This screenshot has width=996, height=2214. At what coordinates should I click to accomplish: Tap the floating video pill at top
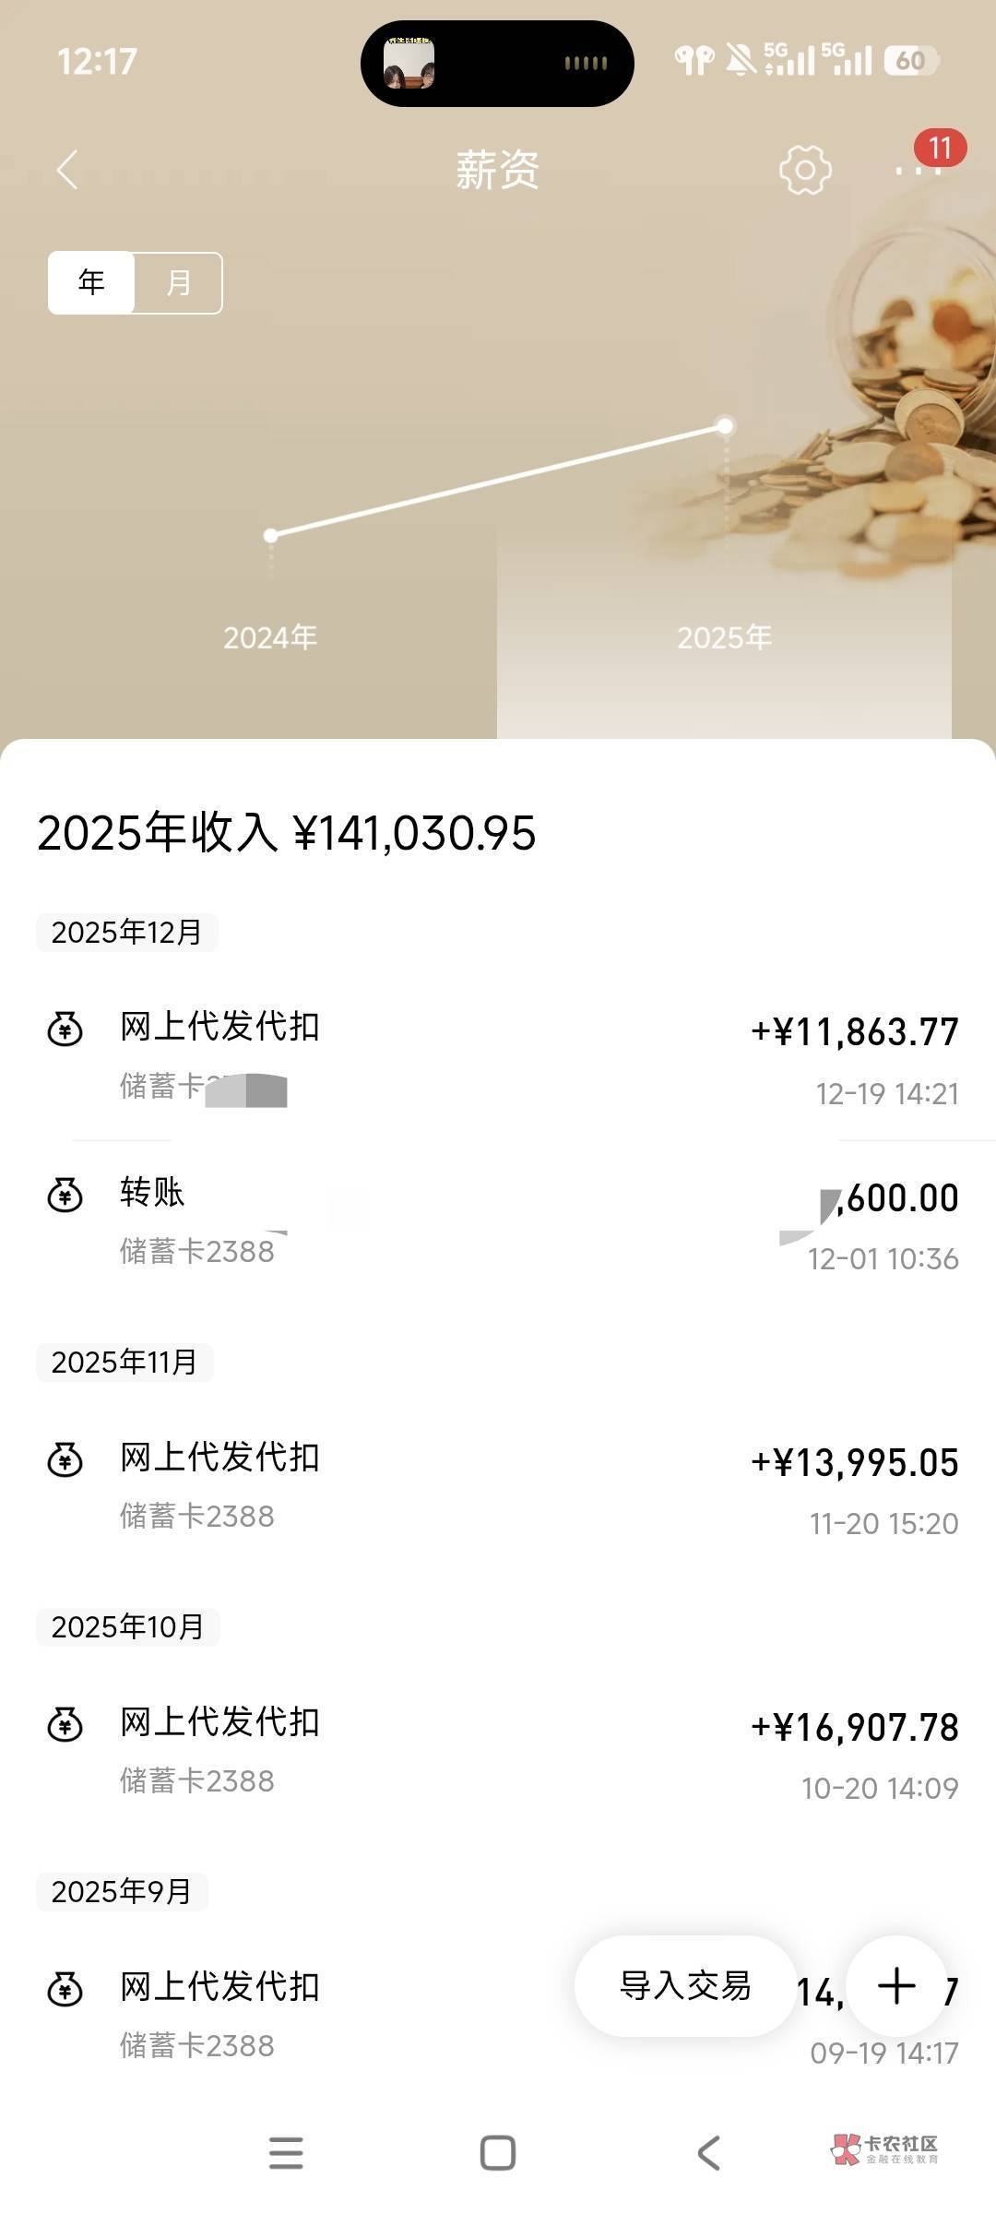[x=497, y=64]
